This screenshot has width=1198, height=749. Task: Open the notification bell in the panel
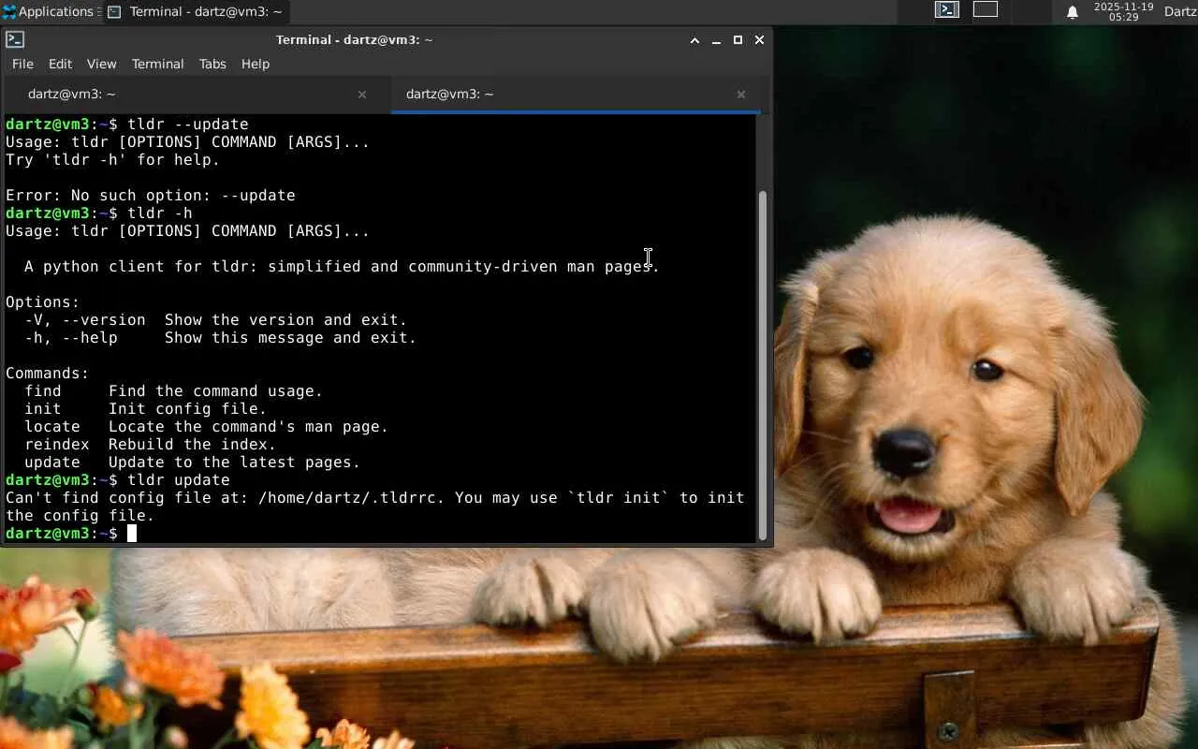click(1073, 12)
